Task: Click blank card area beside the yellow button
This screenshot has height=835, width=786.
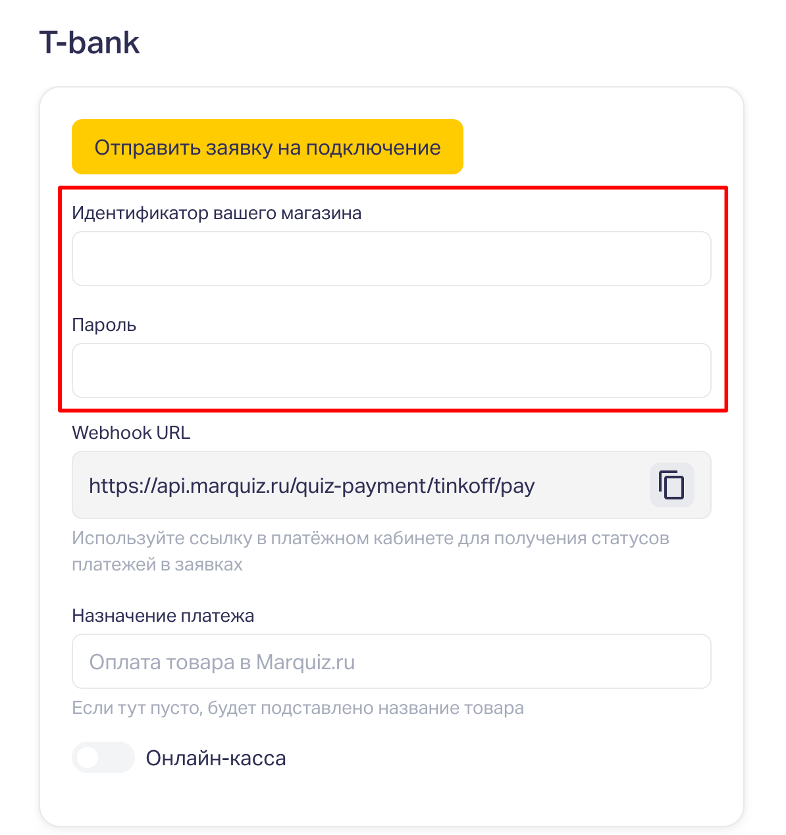Action: pos(592,147)
